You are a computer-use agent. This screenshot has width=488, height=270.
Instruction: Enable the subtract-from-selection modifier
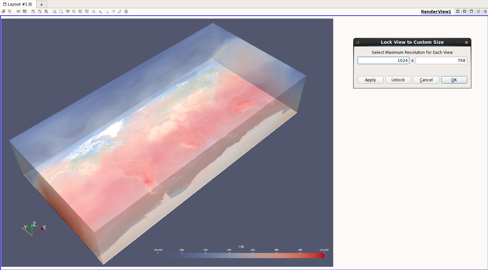40,11
